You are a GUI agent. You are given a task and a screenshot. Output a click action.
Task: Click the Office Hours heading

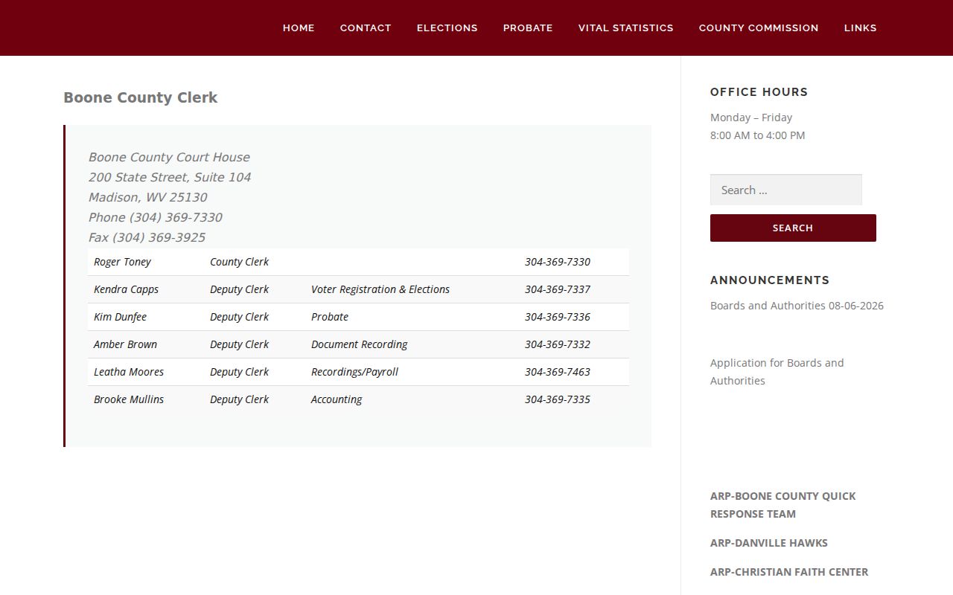tap(759, 92)
